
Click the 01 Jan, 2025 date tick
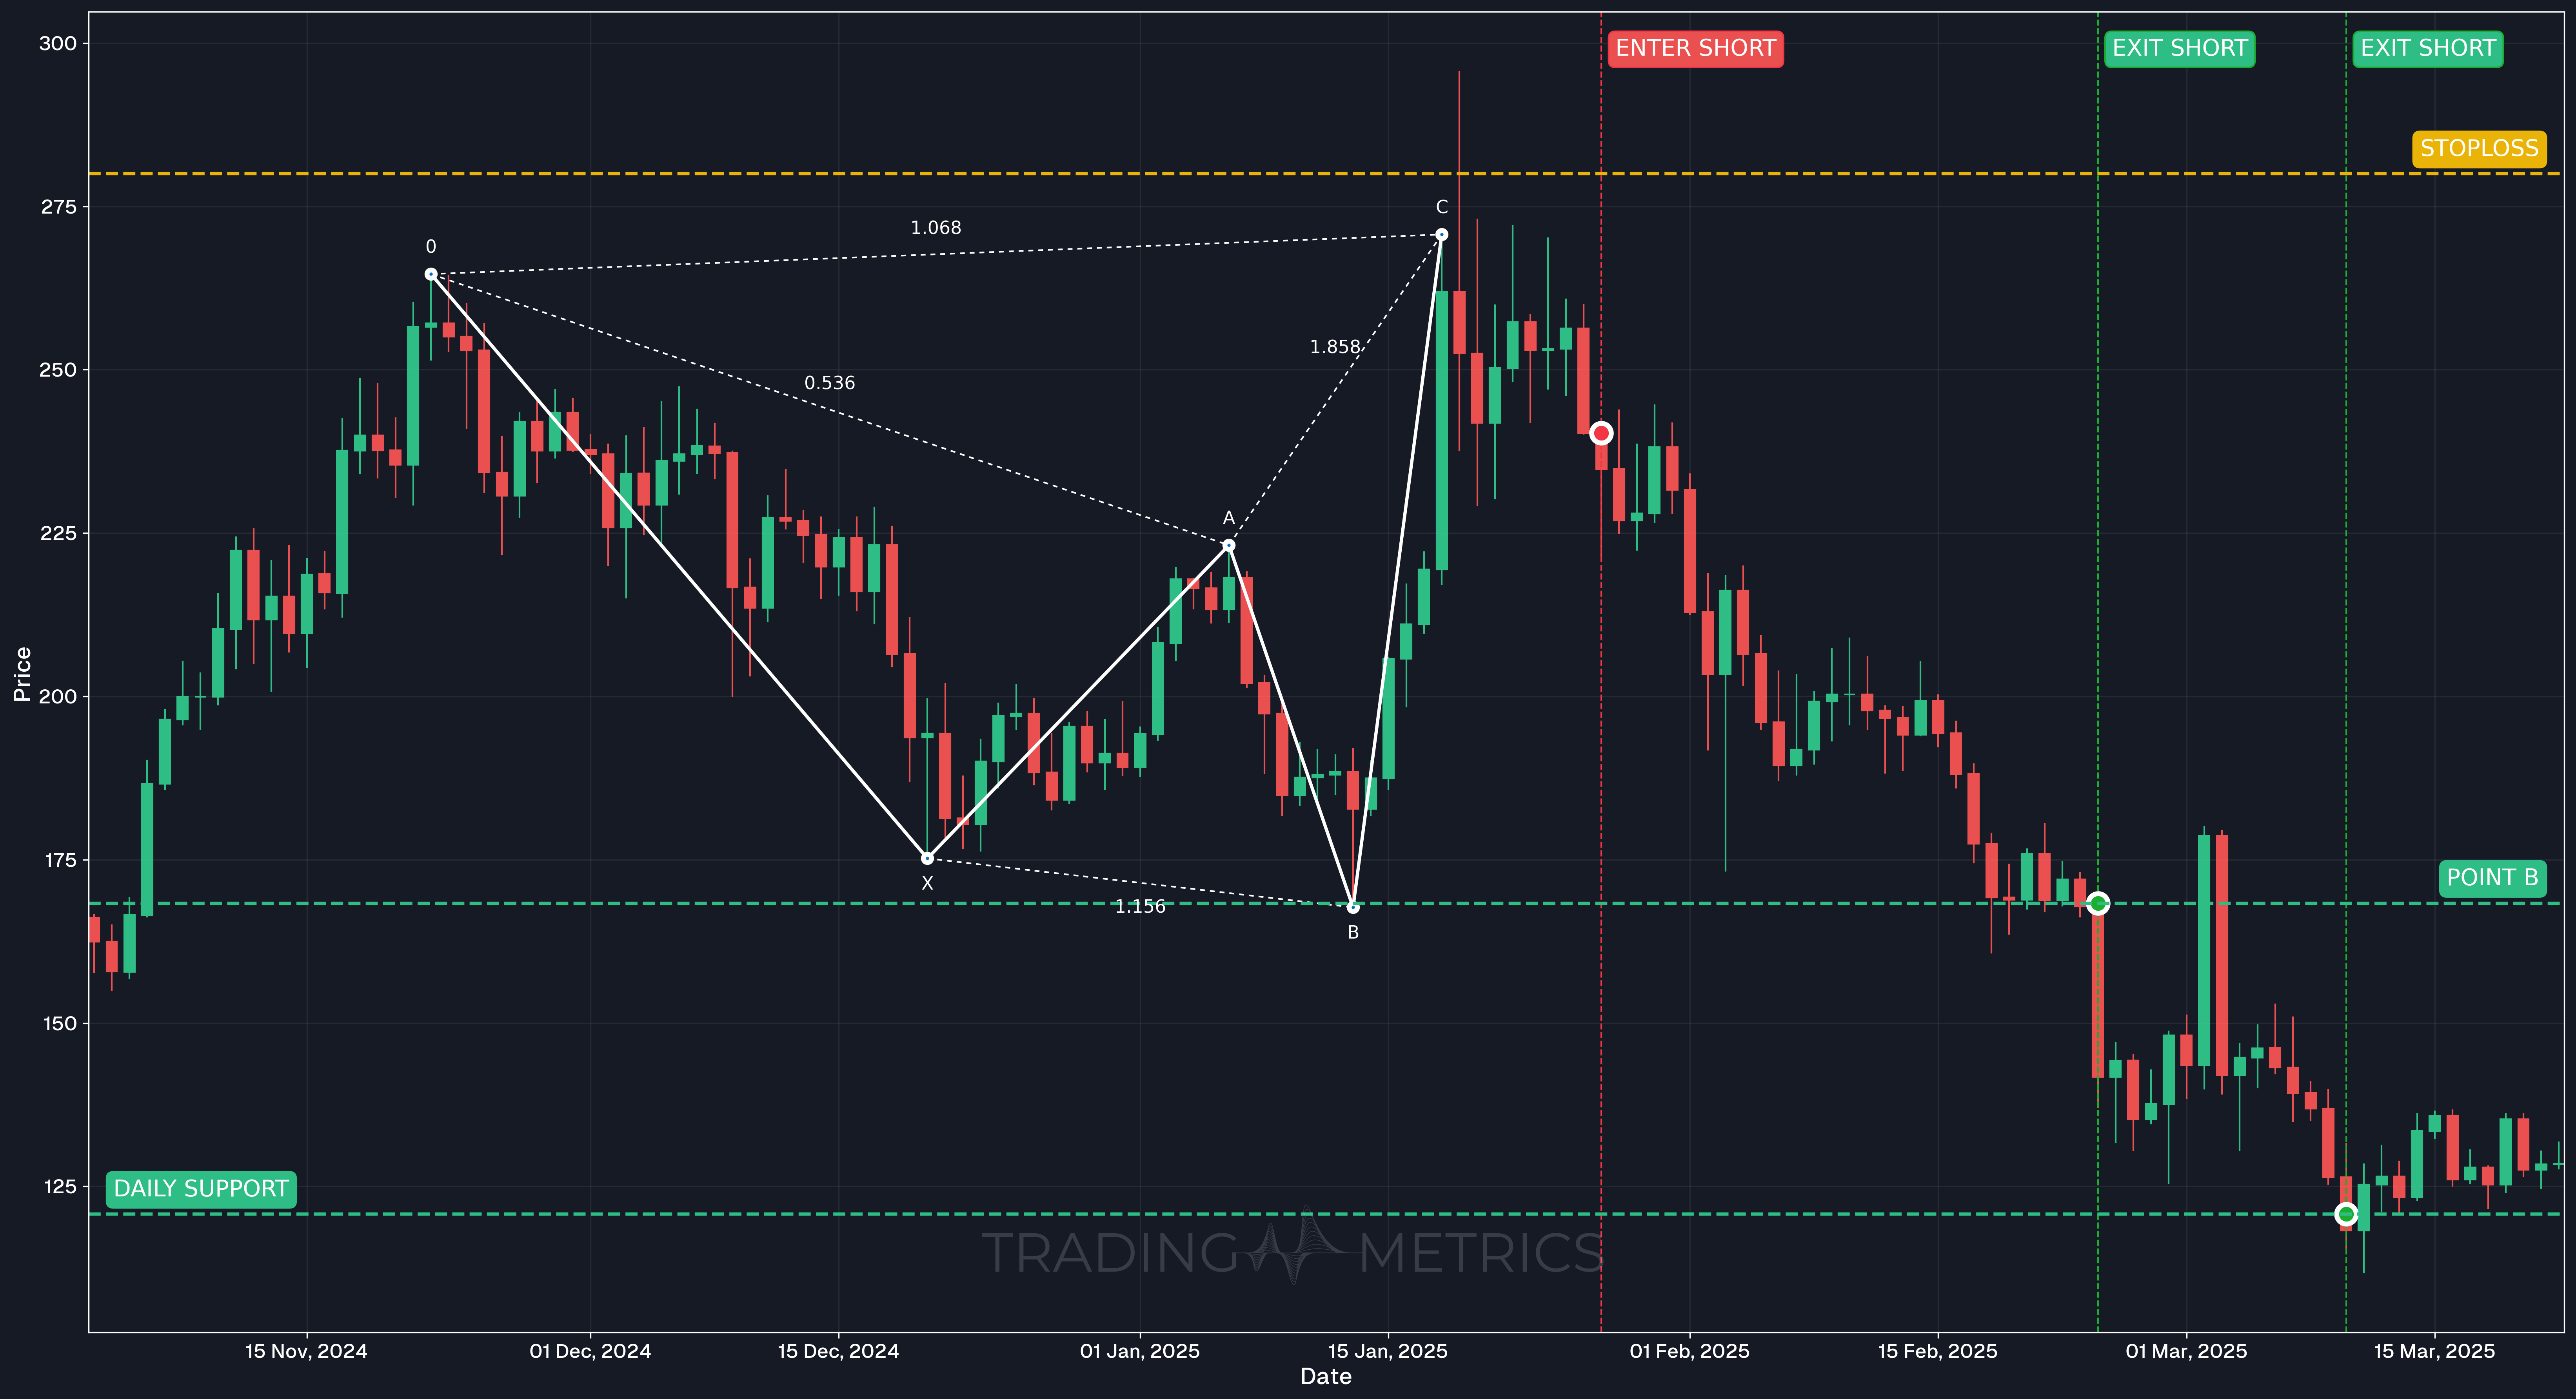[1140, 1351]
